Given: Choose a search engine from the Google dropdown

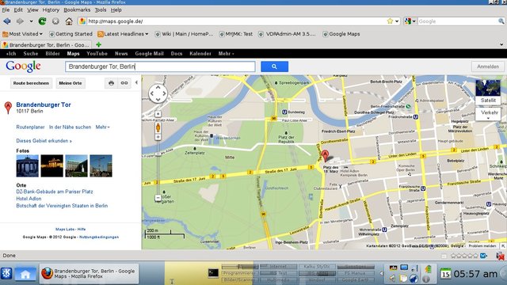Looking at the screenshot, I should tap(410, 21).
